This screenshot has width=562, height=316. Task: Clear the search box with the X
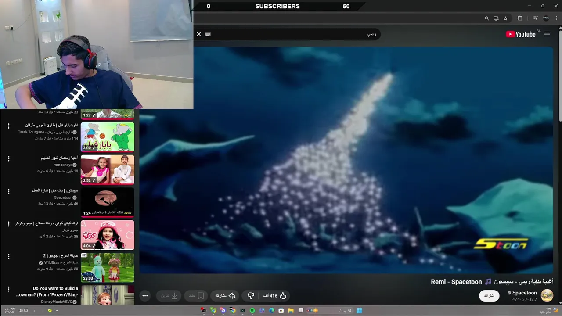pos(199,34)
